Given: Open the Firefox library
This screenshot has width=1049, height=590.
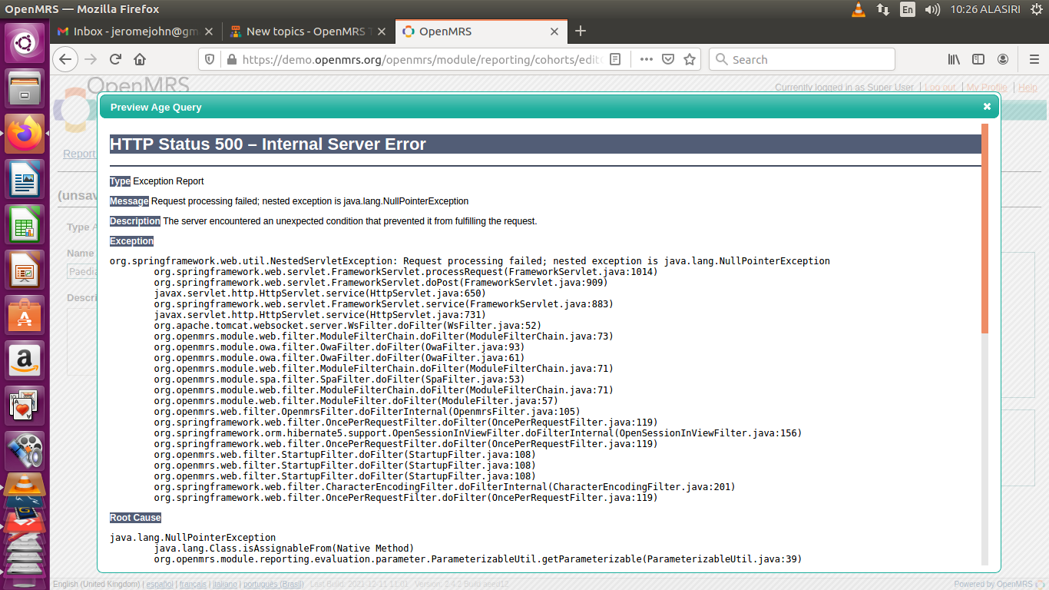Looking at the screenshot, I should 954,59.
